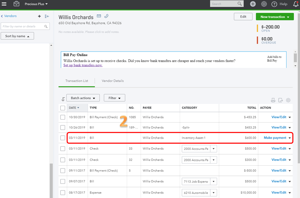Check the 03/11/2019 $600.00 Bill row

click(63, 138)
